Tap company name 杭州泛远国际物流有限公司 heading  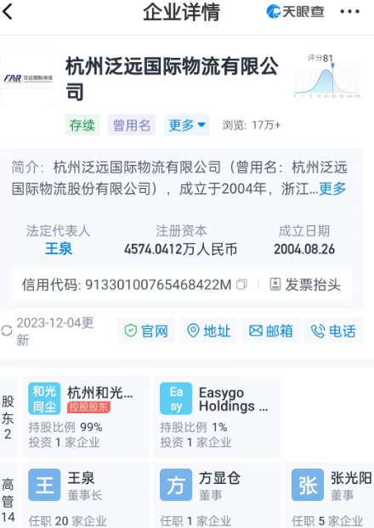[172, 79]
